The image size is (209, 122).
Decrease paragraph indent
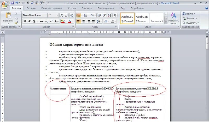[x=100, y=15]
